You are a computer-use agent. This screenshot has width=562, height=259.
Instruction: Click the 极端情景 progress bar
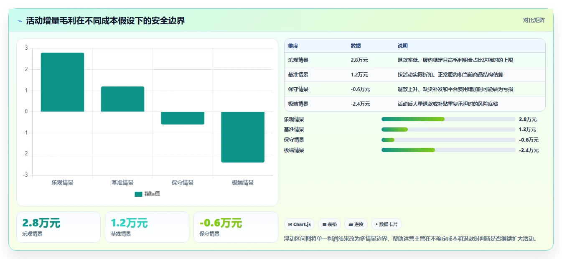tap(448, 150)
